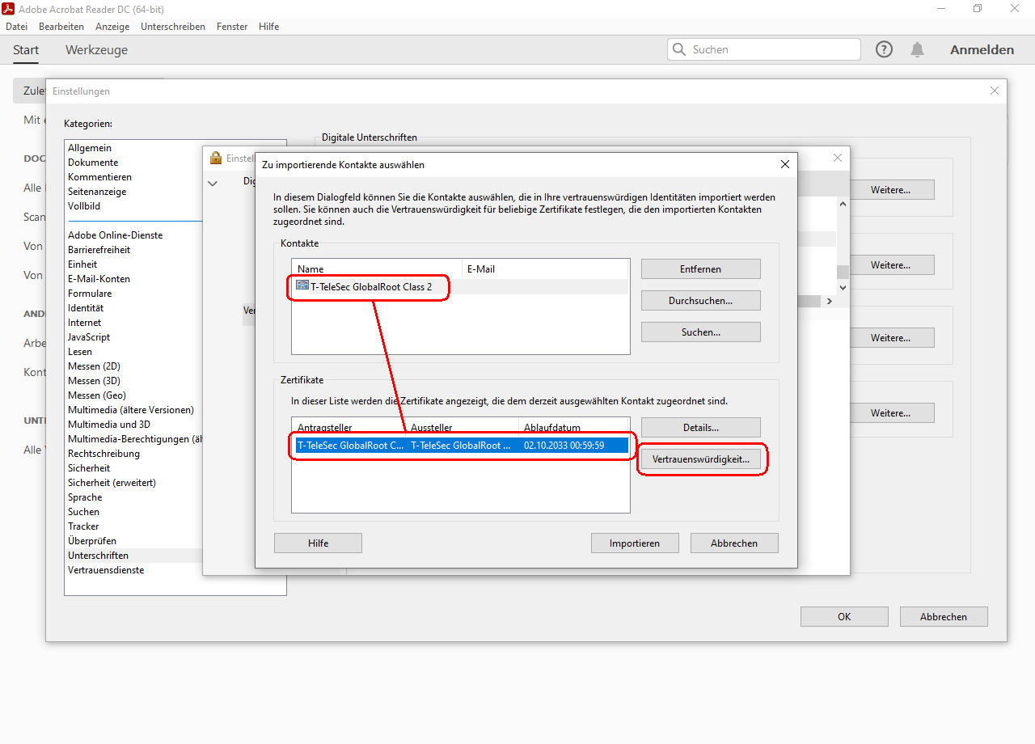Open the notifications bell icon
Viewport: 1035px width, 744px height.
(x=917, y=49)
